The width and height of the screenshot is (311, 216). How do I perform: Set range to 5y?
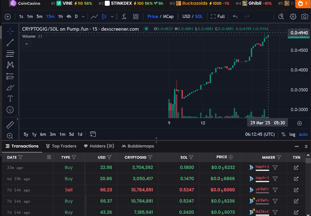26,134
